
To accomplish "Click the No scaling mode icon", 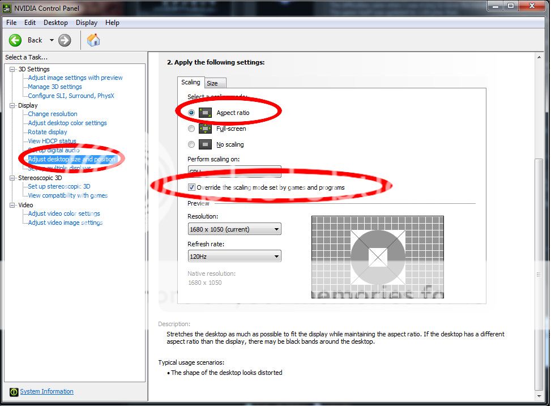I will [205, 144].
